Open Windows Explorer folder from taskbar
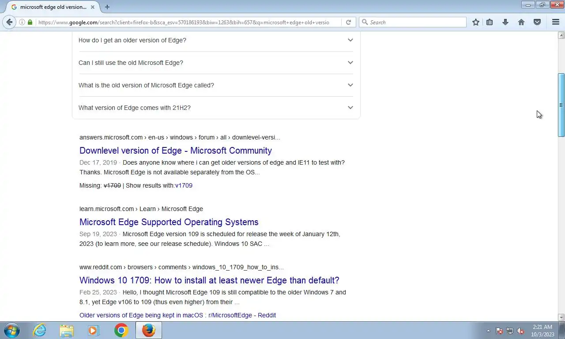This screenshot has width=565, height=339. (x=67, y=330)
